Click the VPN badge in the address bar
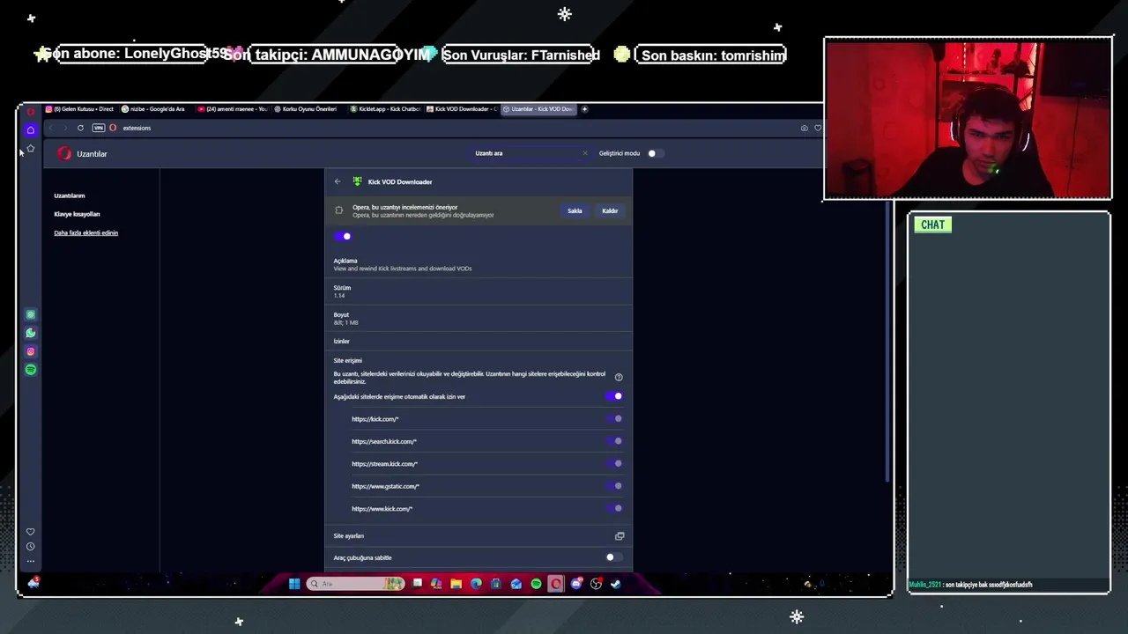 coord(99,128)
